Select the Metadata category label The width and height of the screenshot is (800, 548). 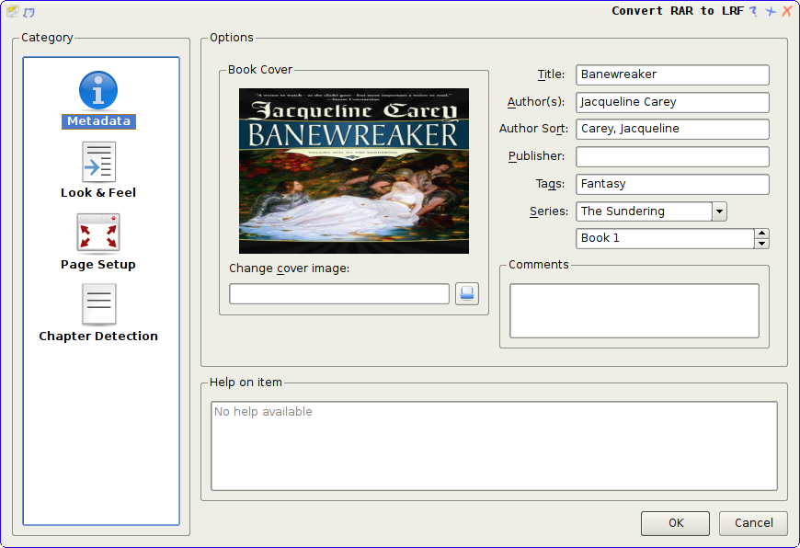tap(98, 121)
